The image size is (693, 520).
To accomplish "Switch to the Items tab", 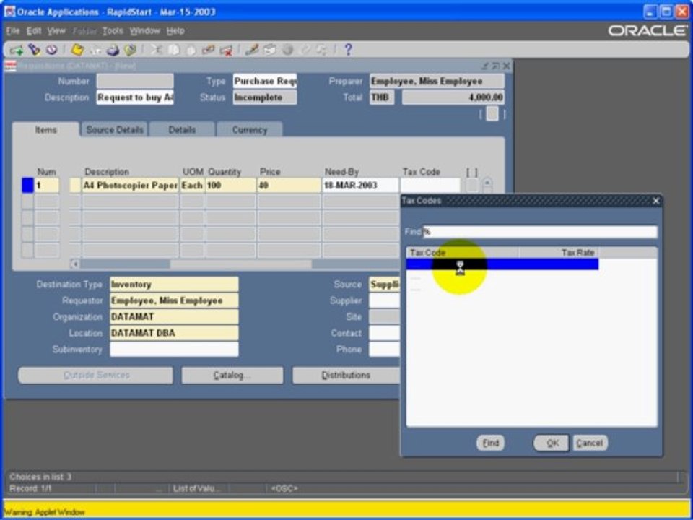I will tap(46, 129).
